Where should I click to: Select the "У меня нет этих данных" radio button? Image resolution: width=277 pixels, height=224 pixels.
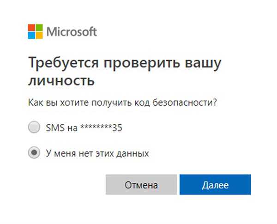[34, 152]
